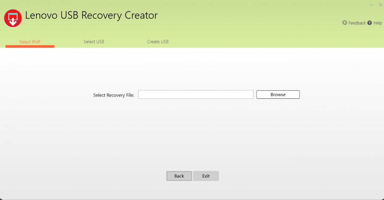Click the orange underline beneath Select RMF
The width and height of the screenshot is (384, 200).
30,46
